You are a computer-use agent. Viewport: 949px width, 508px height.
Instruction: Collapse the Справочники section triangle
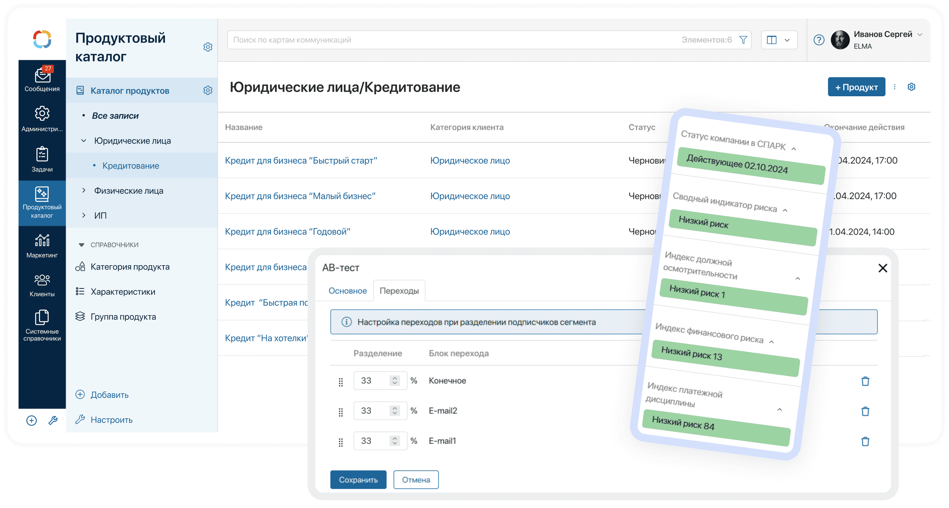(81, 245)
